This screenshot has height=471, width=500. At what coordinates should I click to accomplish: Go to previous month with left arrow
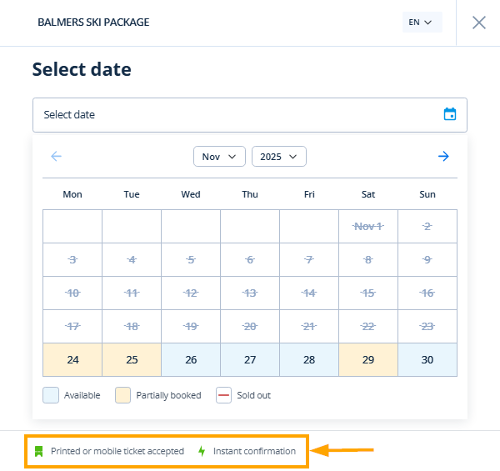57,156
